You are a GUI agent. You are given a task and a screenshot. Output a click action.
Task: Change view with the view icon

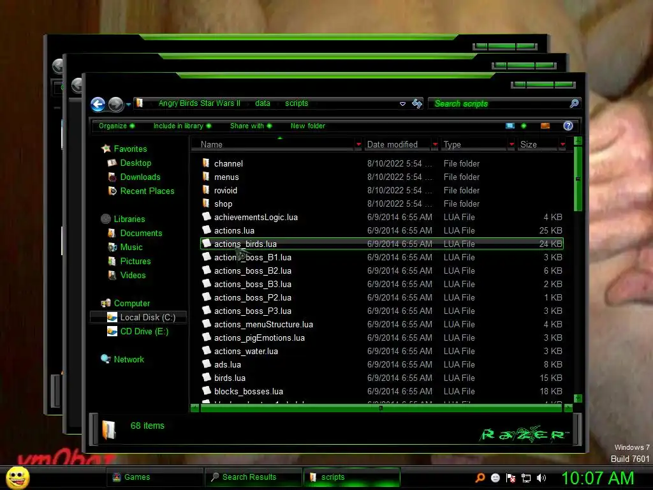510,126
